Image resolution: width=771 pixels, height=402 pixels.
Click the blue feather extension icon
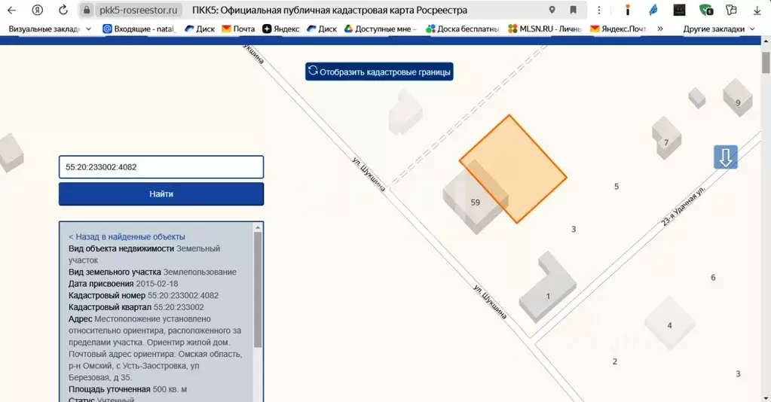point(653,11)
